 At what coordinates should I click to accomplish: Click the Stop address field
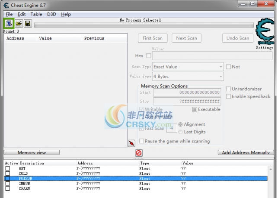click(x=187, y=101)
